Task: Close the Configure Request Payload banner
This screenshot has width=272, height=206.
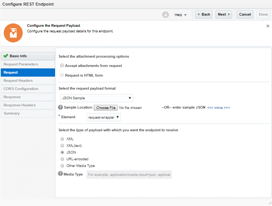Action: pos(268,26)
